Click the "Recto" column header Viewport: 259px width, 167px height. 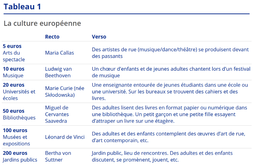pos(52,37)
